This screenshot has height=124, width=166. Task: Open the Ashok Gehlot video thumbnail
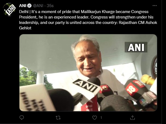pos(88,73)
